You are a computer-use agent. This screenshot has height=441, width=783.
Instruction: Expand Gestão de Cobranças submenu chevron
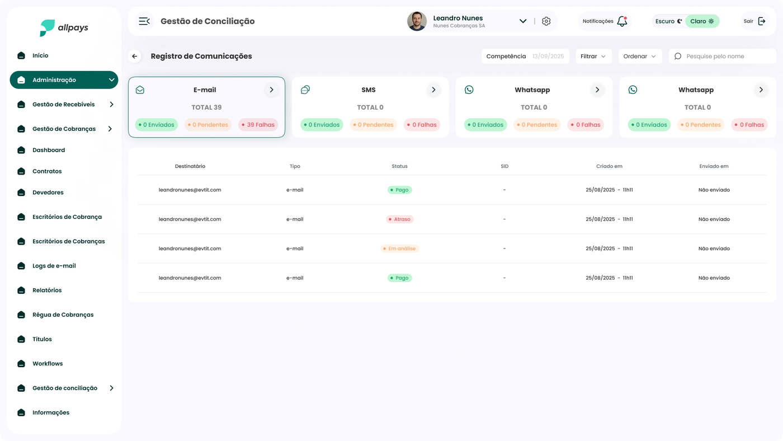point(110,129)
